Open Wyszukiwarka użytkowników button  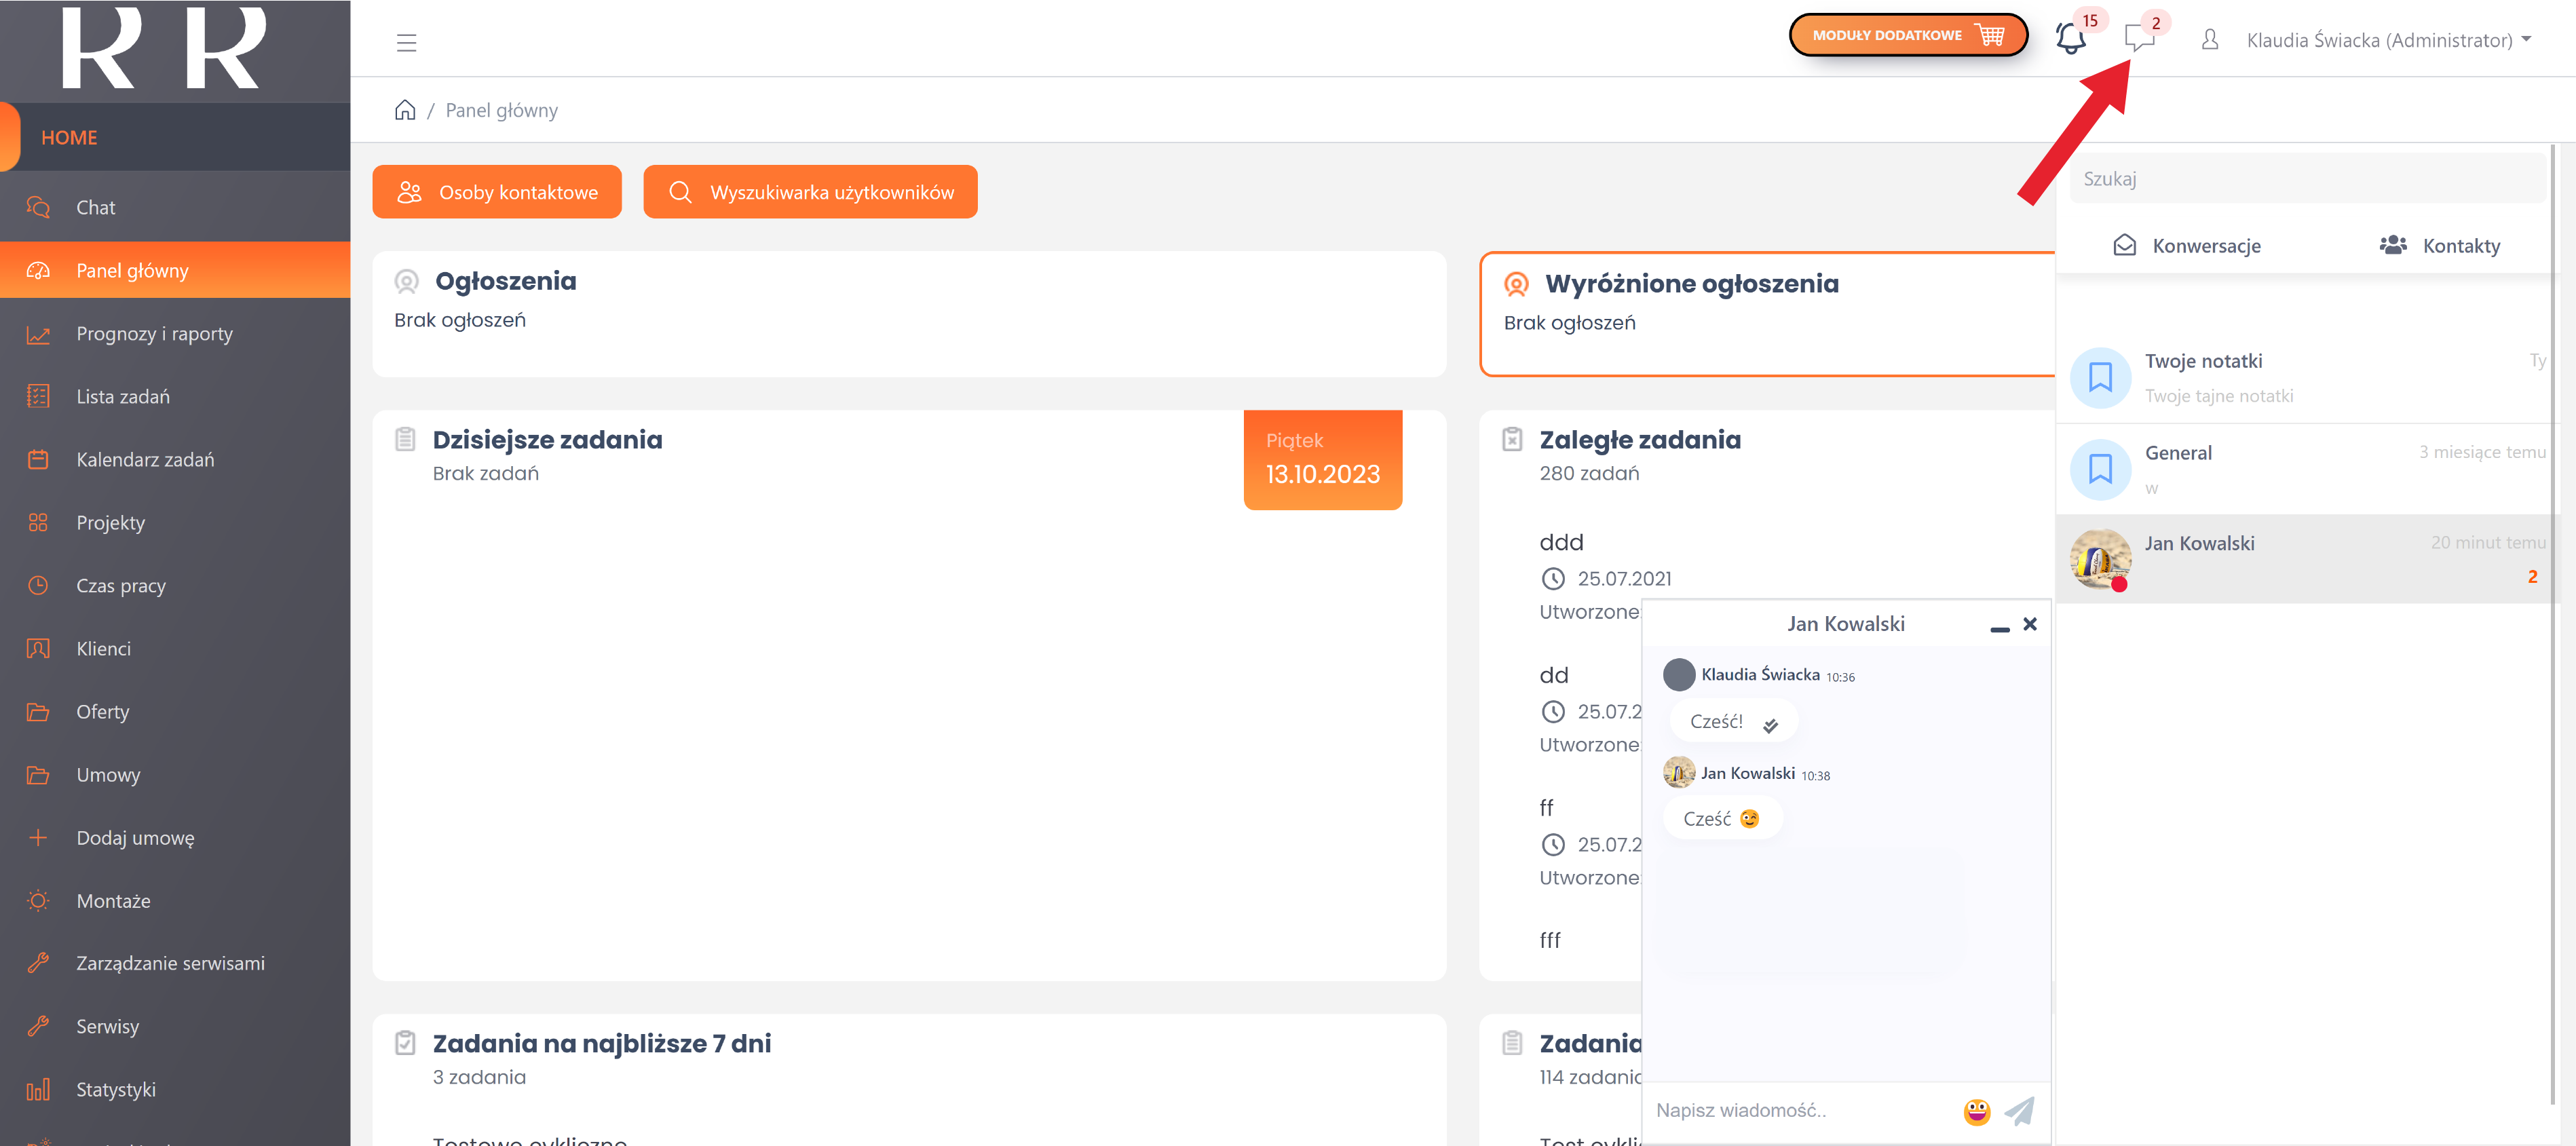pos(810,192)
